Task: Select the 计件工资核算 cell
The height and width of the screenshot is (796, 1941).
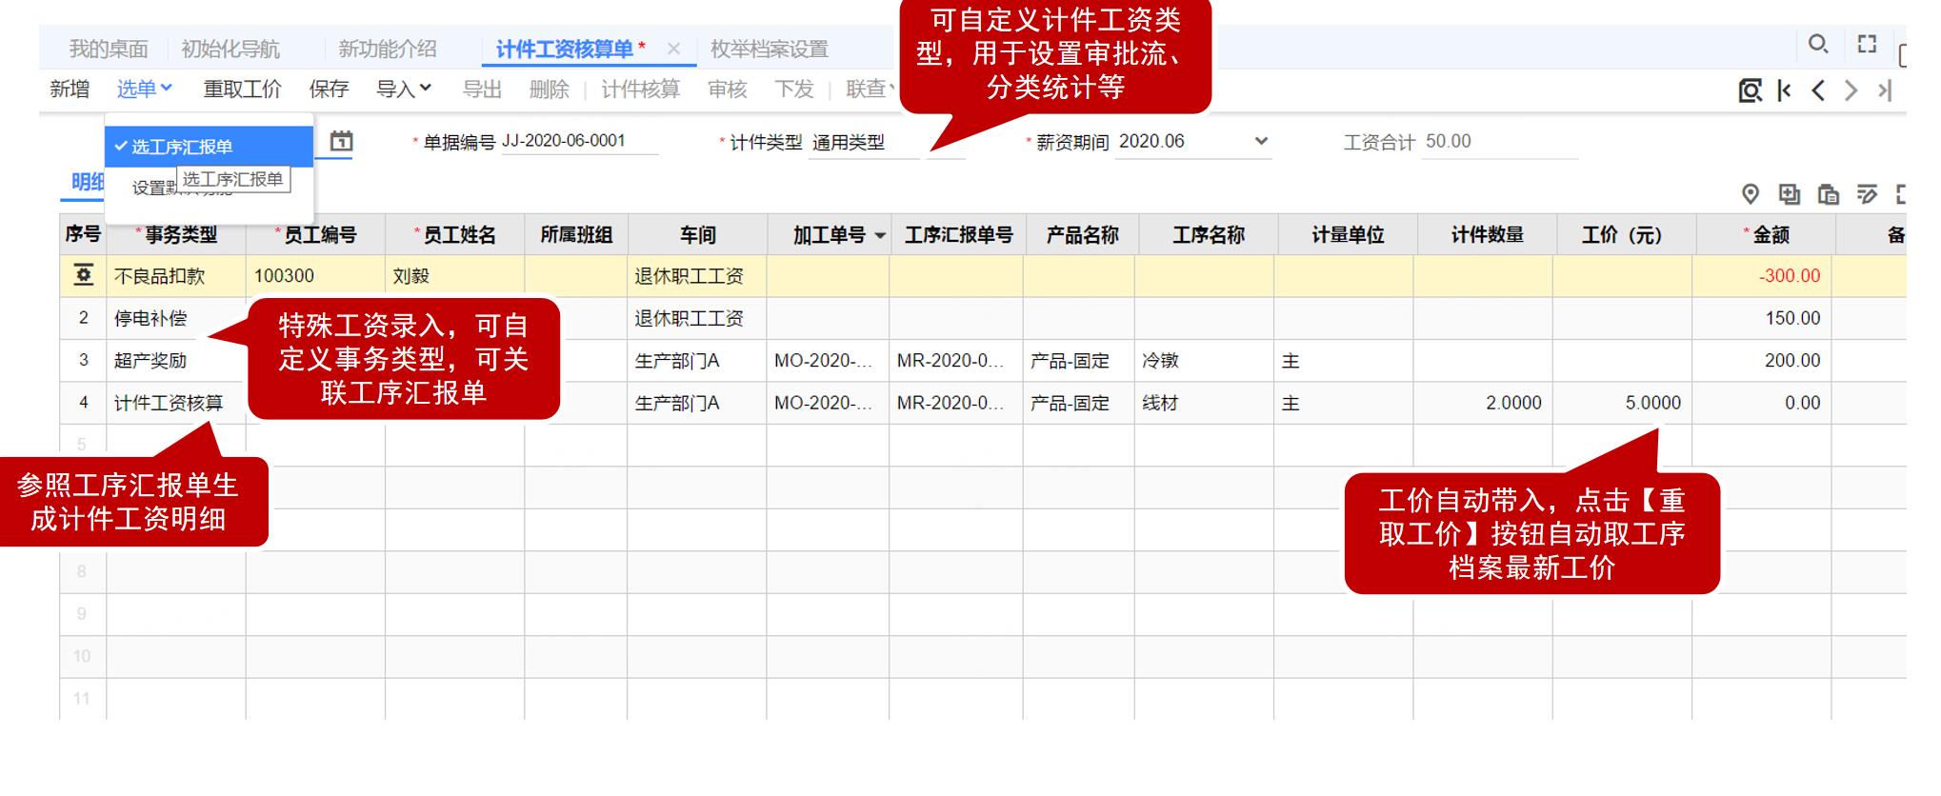Action: [176, 403]
